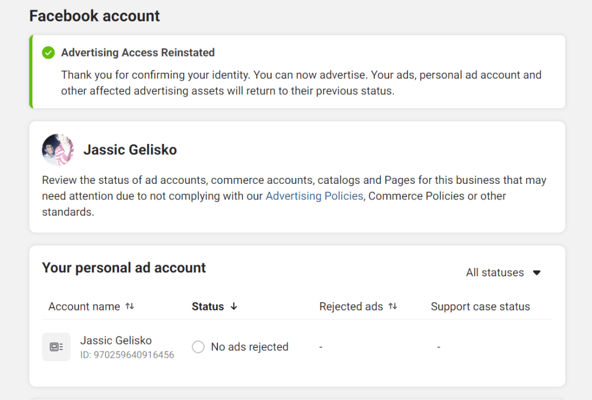Click the Advertising Access Reinstated title
The image size is (592, 400).
(x=138, y=53)
